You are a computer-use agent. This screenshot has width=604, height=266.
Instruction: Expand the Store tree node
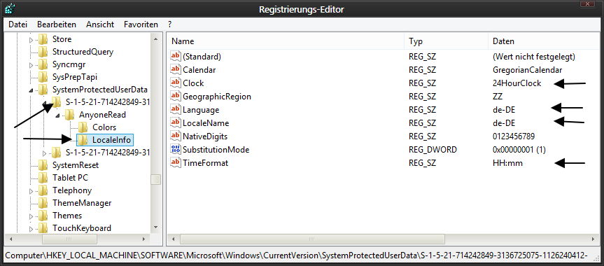pyautogui.click(x=31, y=40)
